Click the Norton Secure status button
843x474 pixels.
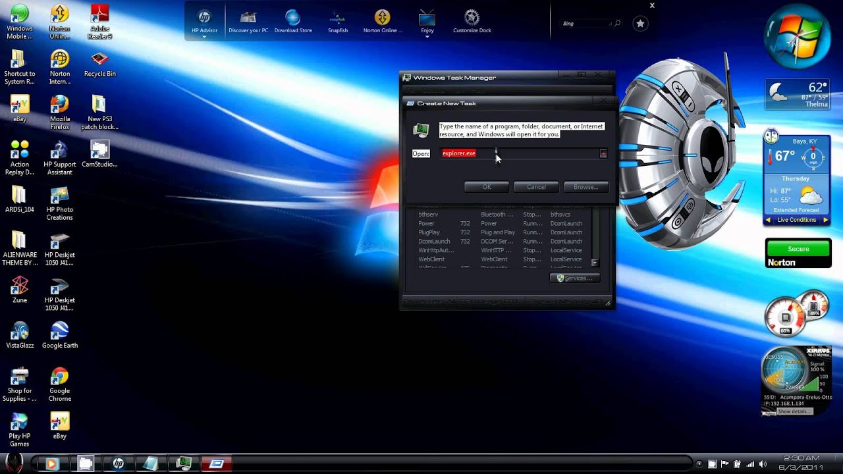click(x=798, y=249)
